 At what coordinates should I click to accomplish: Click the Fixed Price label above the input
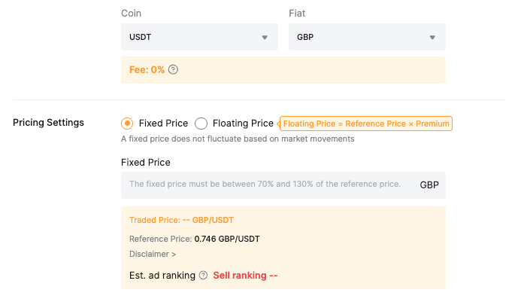pos(145,162)
